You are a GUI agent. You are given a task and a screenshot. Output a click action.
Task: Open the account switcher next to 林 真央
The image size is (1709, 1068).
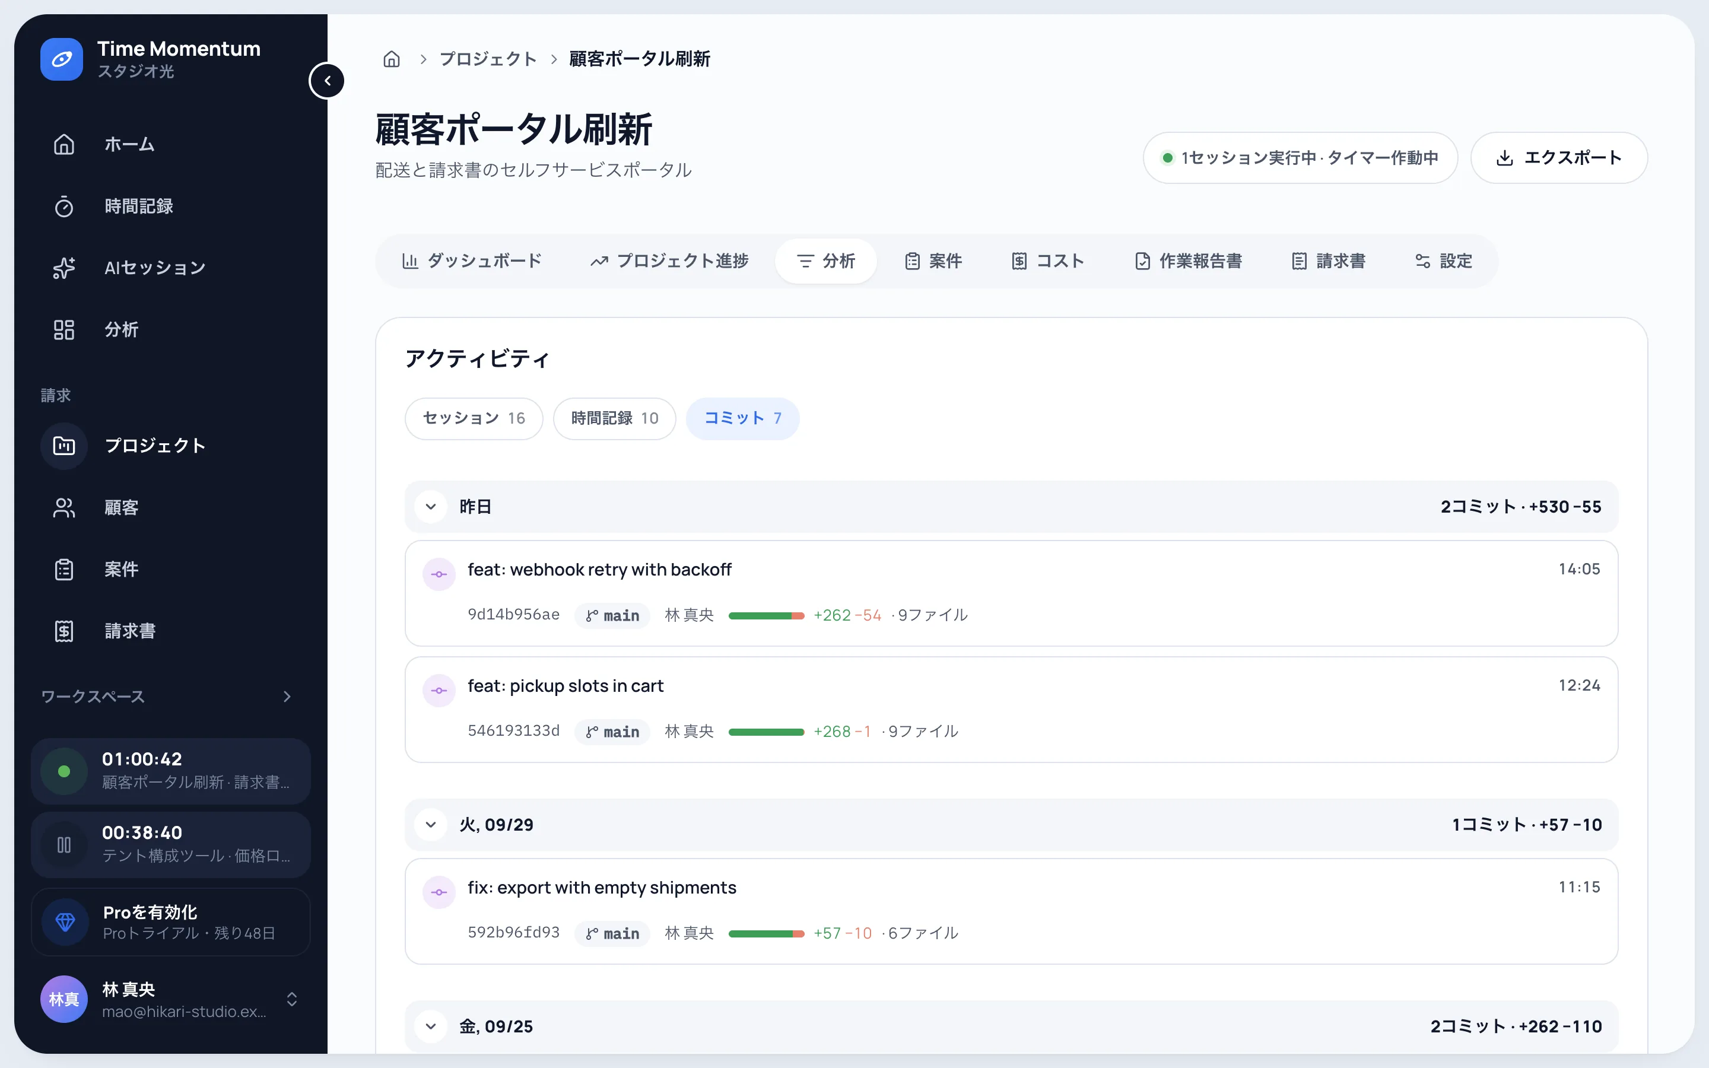292,999
